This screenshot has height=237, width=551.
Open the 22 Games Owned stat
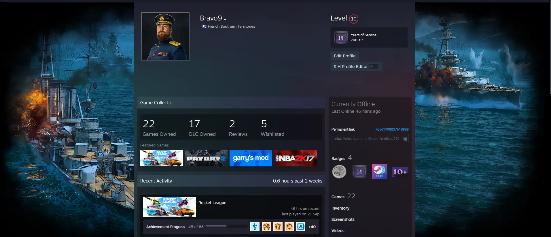pos(159,127)
